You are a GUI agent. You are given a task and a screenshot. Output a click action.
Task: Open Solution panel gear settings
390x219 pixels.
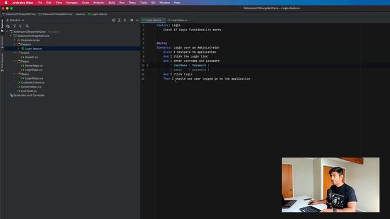132,20
